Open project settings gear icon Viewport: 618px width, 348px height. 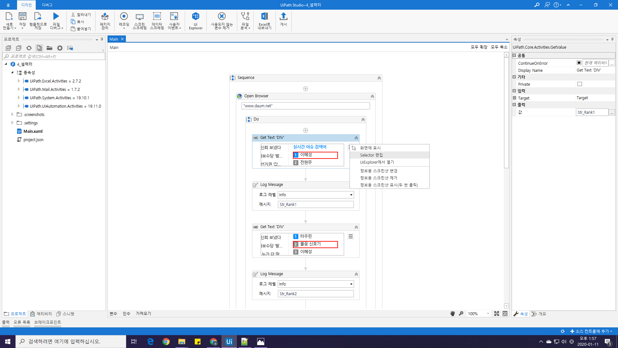point(60,48)
